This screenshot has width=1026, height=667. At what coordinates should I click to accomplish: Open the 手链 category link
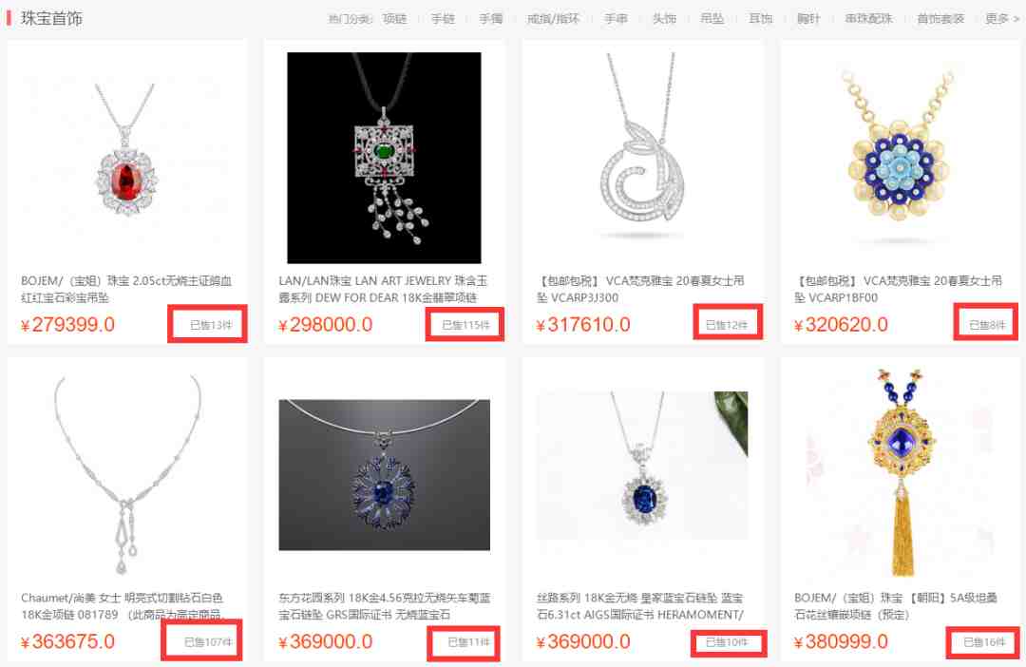click(443, 18)
